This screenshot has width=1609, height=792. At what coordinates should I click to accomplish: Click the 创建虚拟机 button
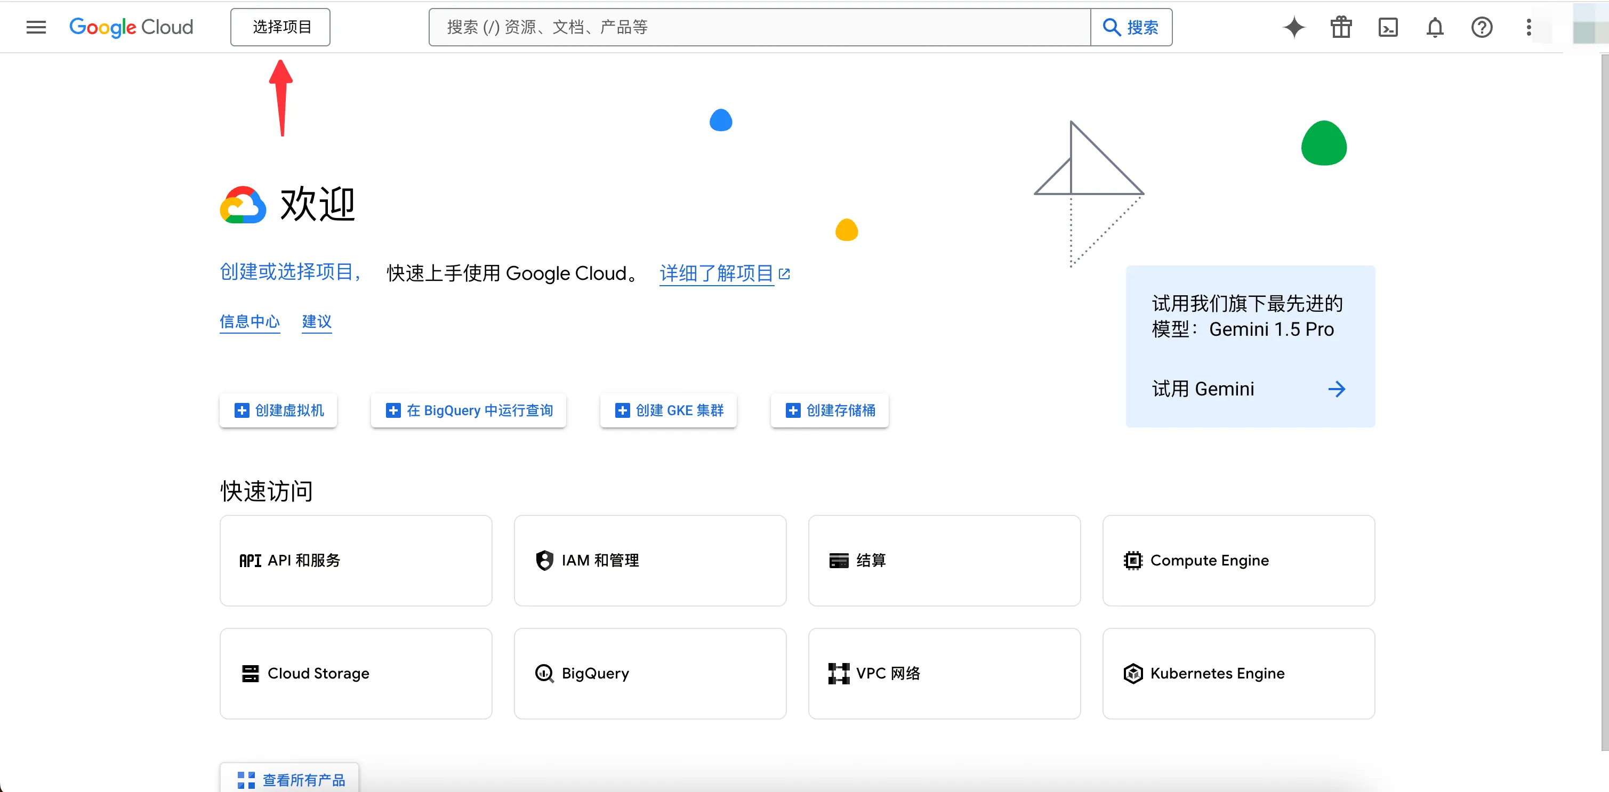click(279, 410)
